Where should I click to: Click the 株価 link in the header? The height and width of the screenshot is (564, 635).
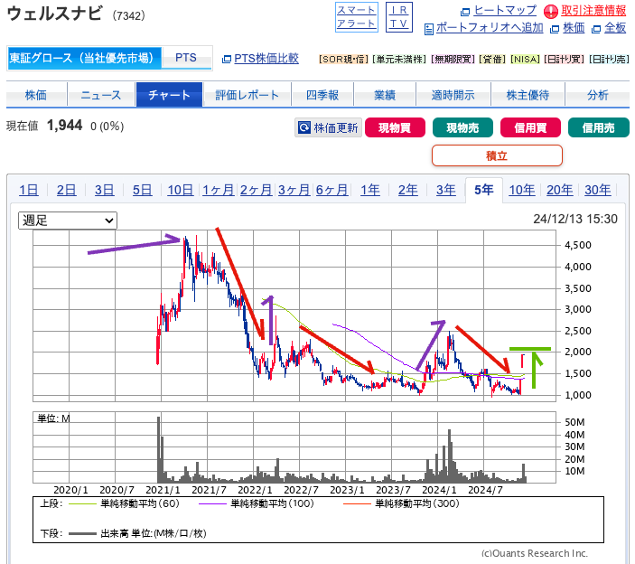coord(574,28)
